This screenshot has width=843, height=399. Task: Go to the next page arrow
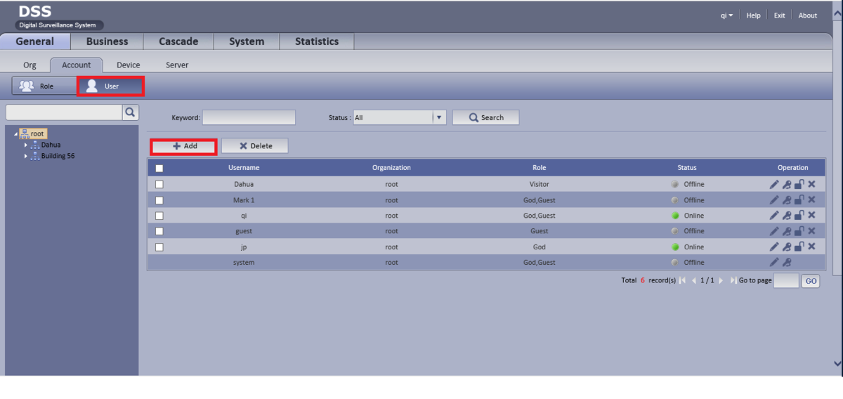coord(721,280)
